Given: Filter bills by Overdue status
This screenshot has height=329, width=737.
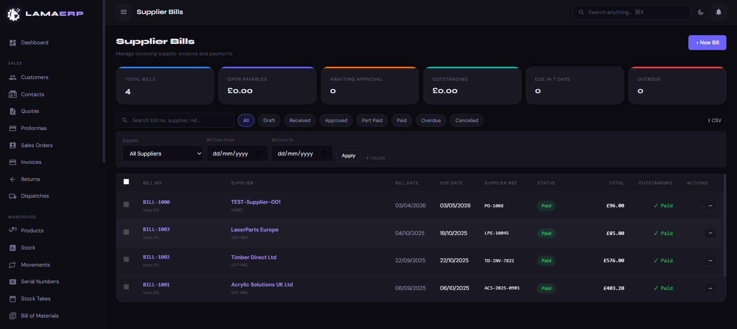Looking at the screenshot, I should pyautogui.click(x=431, y=120).
